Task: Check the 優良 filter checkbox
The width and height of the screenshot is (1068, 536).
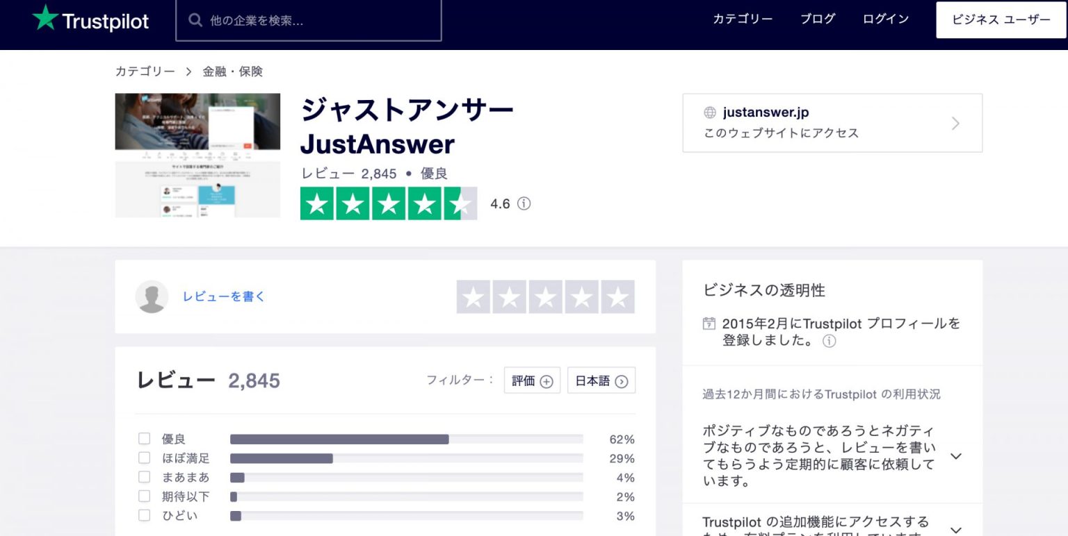Action: point(144,438)
